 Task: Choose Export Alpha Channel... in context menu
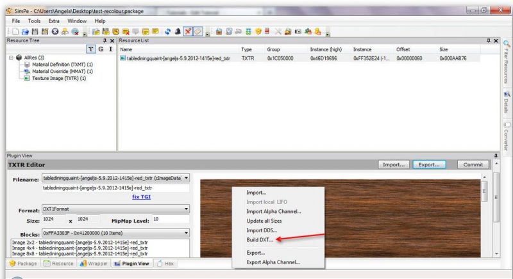273,262
